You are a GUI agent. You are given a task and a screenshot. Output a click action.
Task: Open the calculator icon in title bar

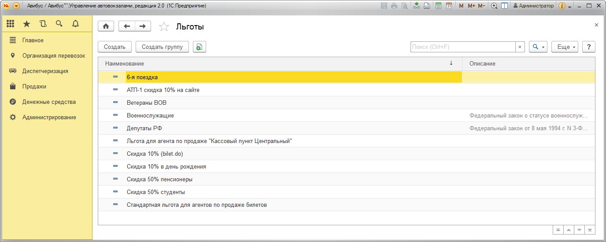(438, 6)
